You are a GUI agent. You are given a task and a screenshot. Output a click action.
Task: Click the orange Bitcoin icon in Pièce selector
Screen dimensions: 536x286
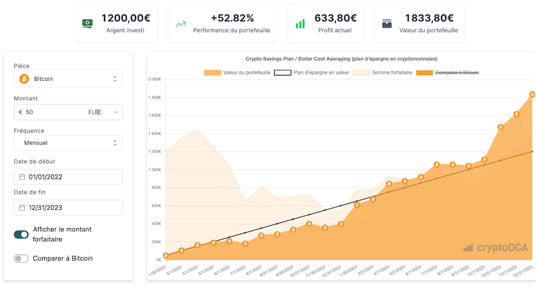point(24,79)
